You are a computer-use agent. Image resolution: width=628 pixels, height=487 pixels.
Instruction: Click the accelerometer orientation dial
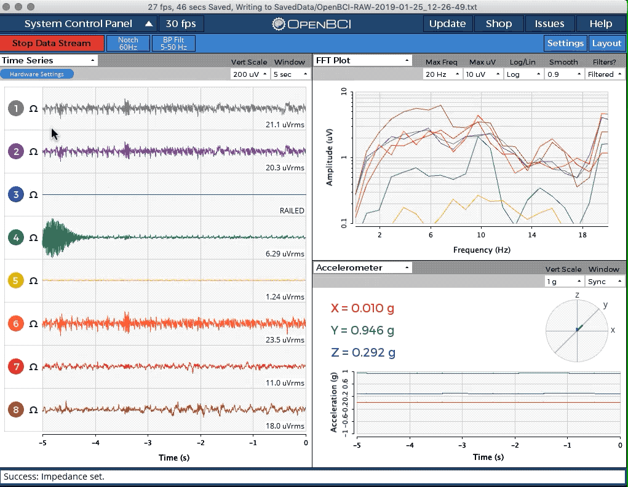coord(577,330)
